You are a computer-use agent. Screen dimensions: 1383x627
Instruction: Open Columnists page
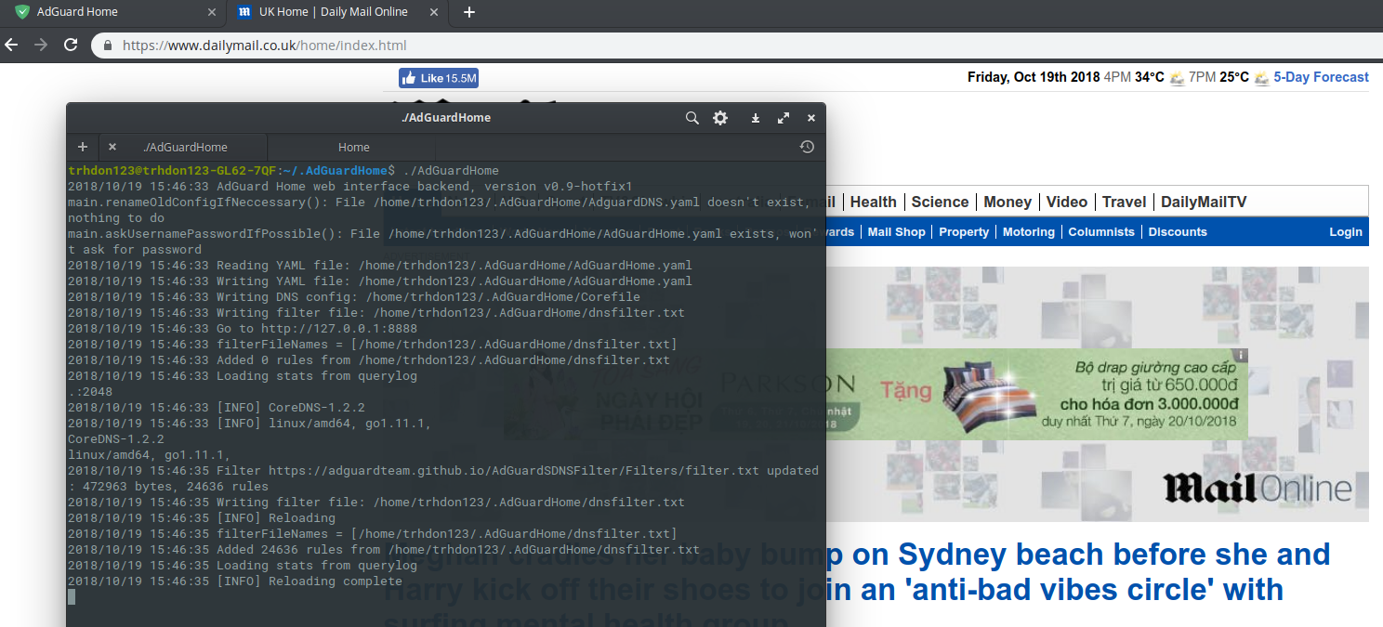(1101, 232)
